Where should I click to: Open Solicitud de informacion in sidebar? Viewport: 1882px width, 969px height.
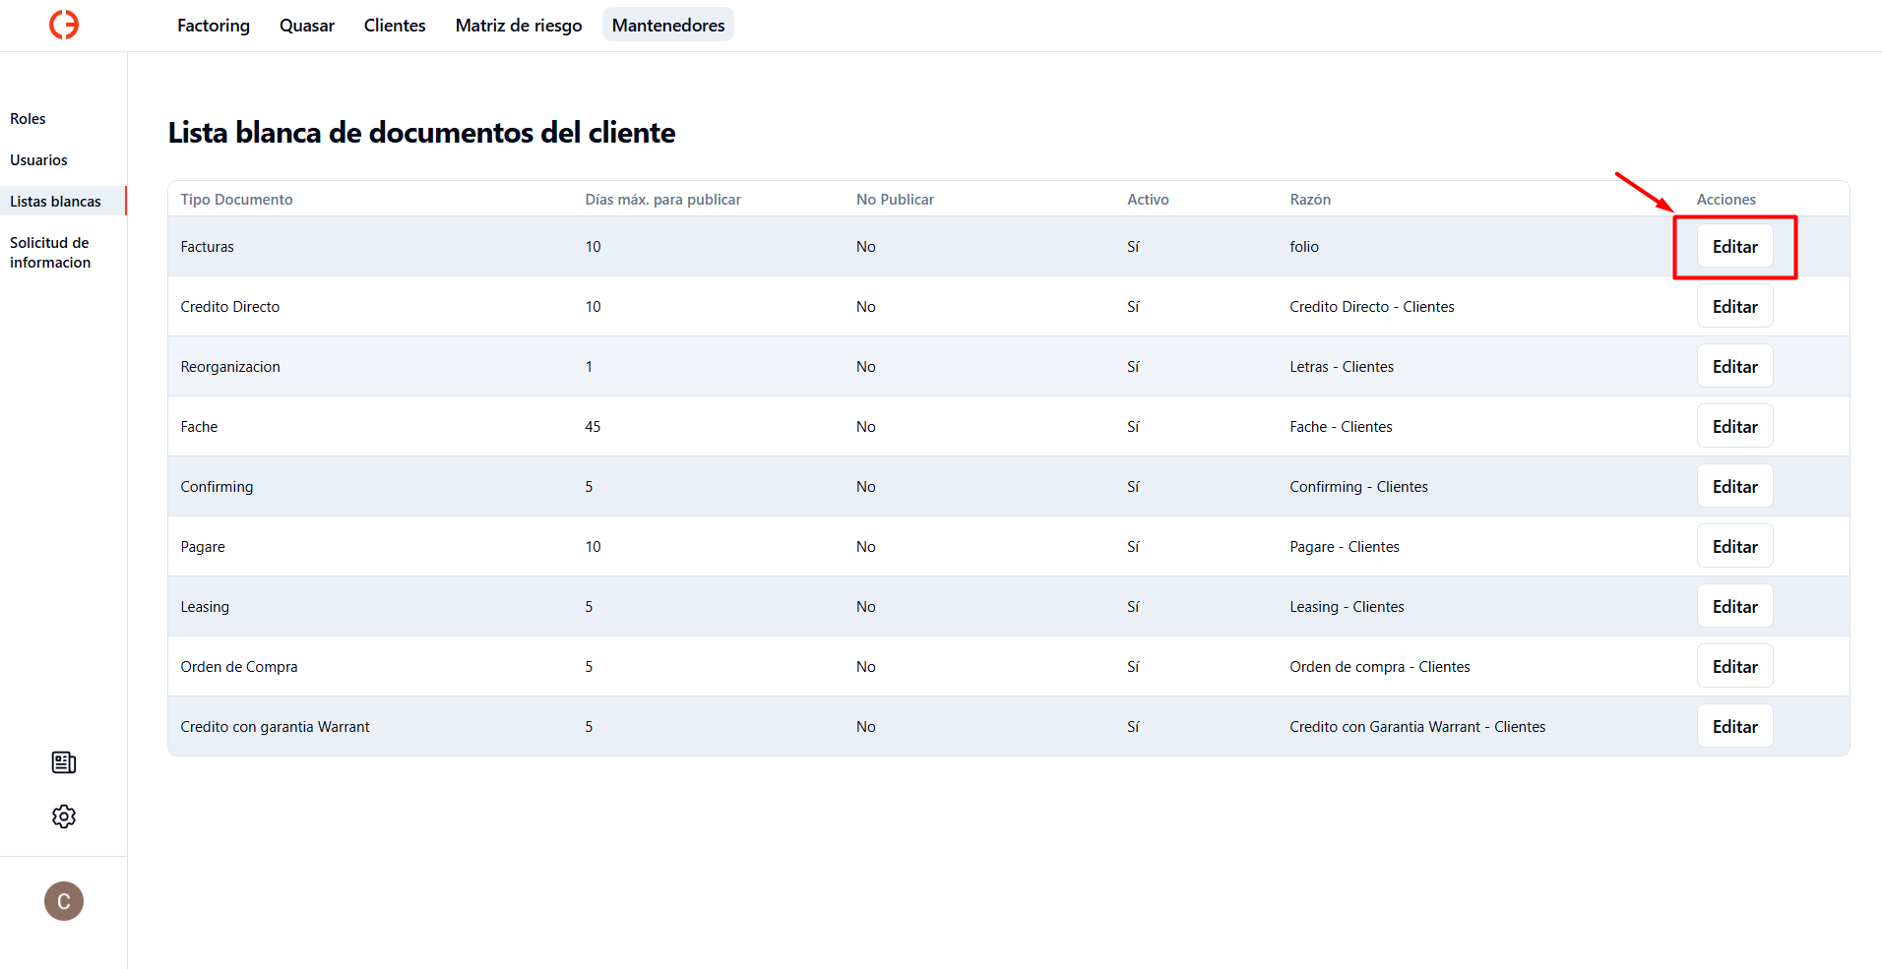[x=50, y=253]
